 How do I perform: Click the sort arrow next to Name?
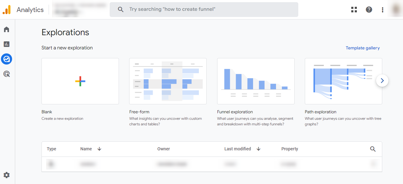point(99,149)
